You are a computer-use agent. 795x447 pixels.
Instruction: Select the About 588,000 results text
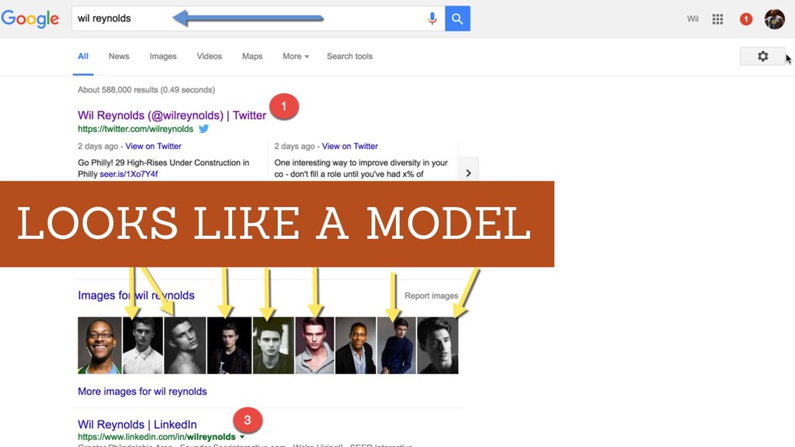click(146, 90)
